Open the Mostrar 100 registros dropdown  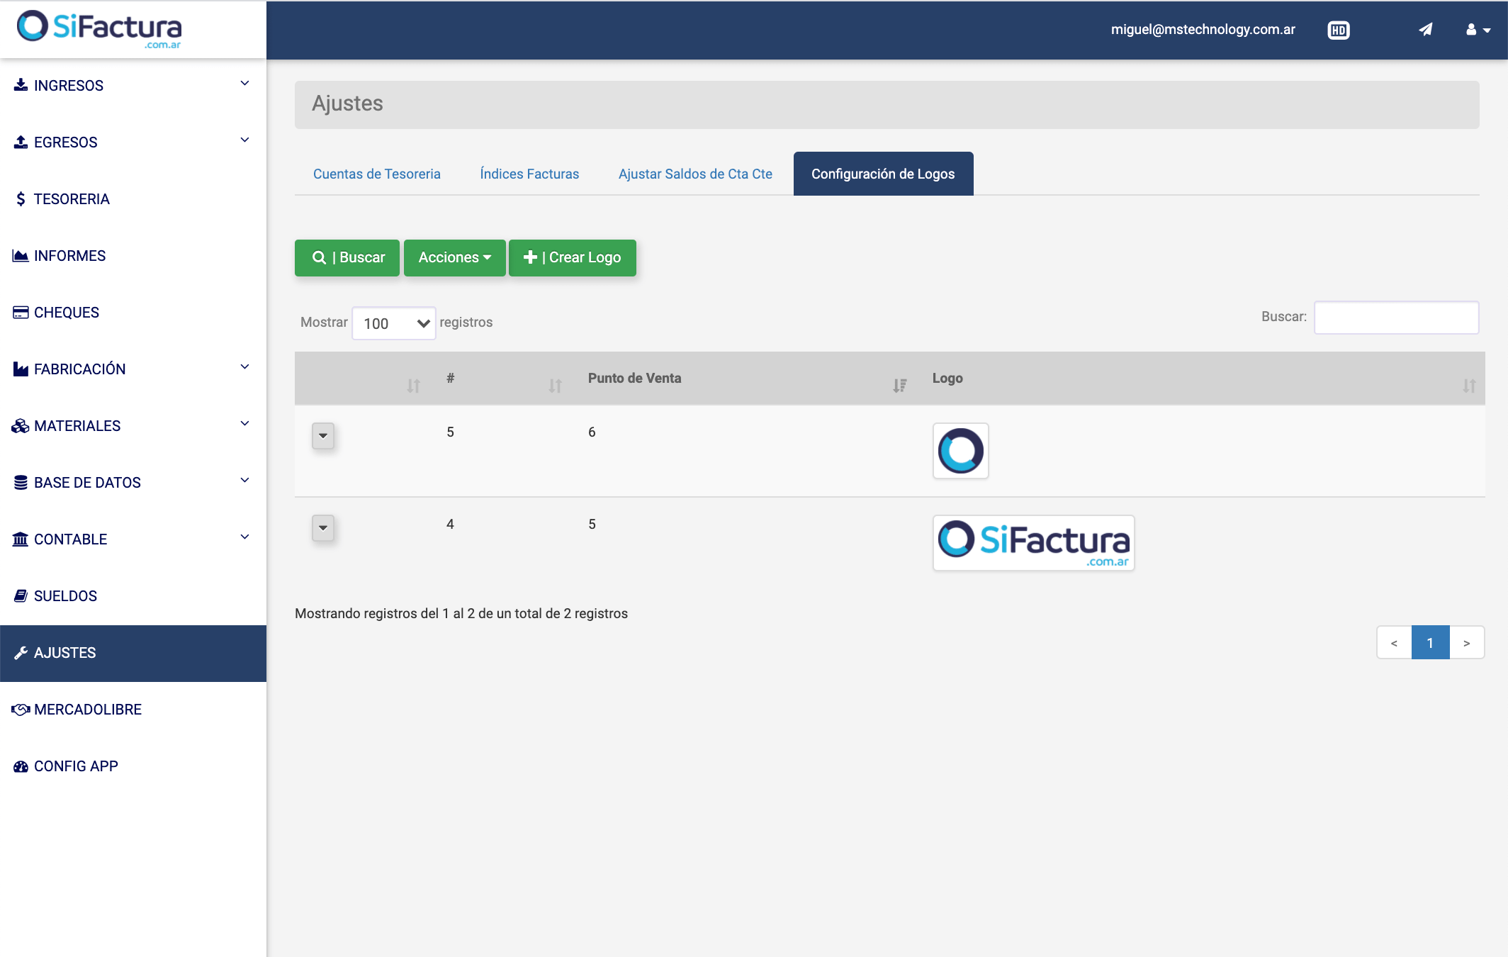[x=394, y=323]
